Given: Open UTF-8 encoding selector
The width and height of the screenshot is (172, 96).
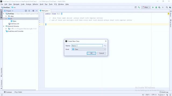Looking at the screenshot, I should point(154,95).
